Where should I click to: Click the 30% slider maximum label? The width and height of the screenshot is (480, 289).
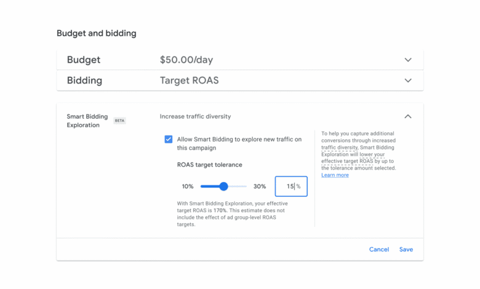pos(260,186)
